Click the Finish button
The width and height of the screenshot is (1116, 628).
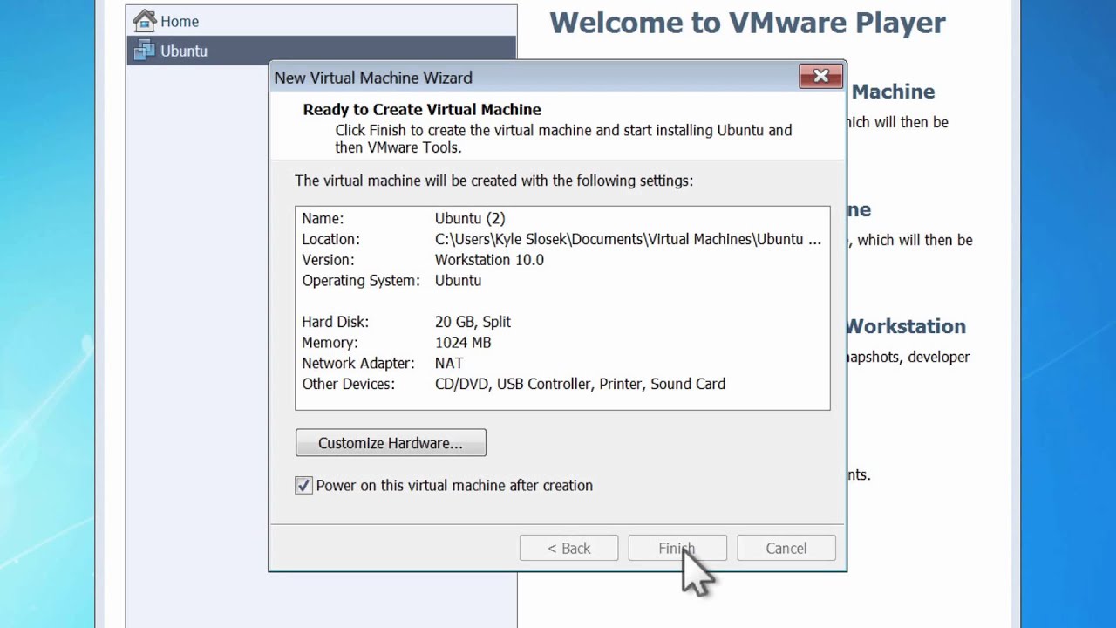(x=677, y=548)
